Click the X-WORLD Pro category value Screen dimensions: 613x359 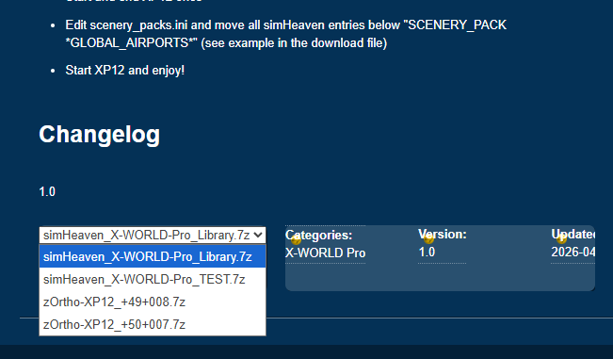[325, 253]
